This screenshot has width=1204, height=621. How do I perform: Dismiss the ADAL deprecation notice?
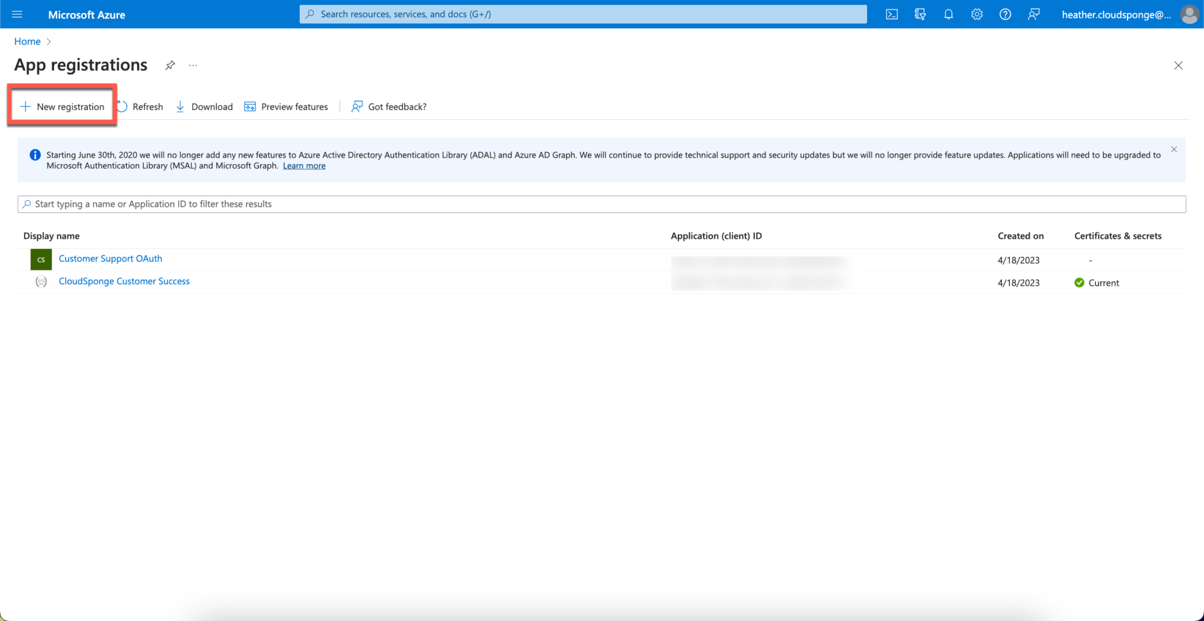[1173, 149]
